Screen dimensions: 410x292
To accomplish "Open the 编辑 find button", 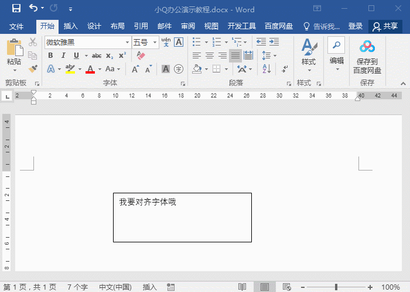I will click(x=336, y=54).
